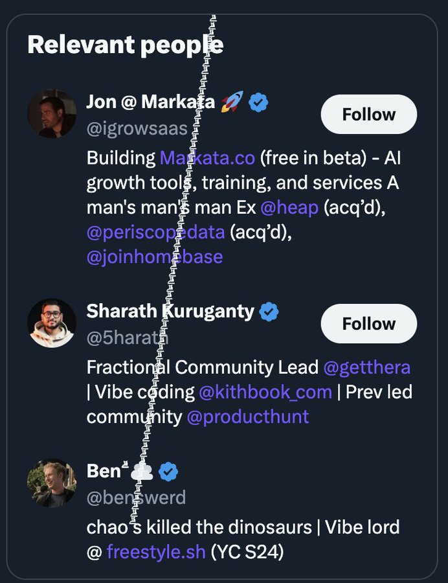
Task: Click Sharath Kuruganty's verified badge
Action: (269, 312)
